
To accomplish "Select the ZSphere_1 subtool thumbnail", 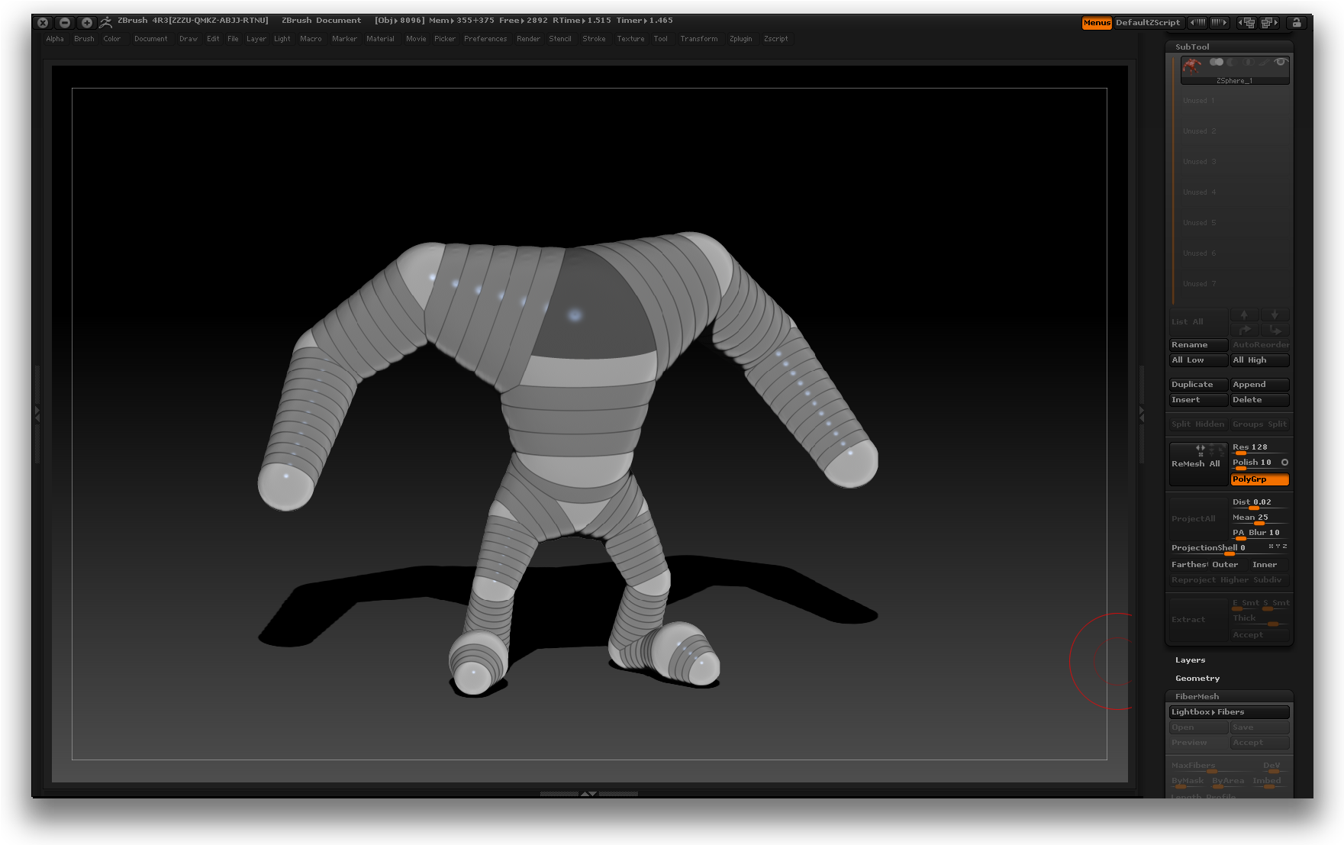I will pyautogui.click(x=1192, y=66).
